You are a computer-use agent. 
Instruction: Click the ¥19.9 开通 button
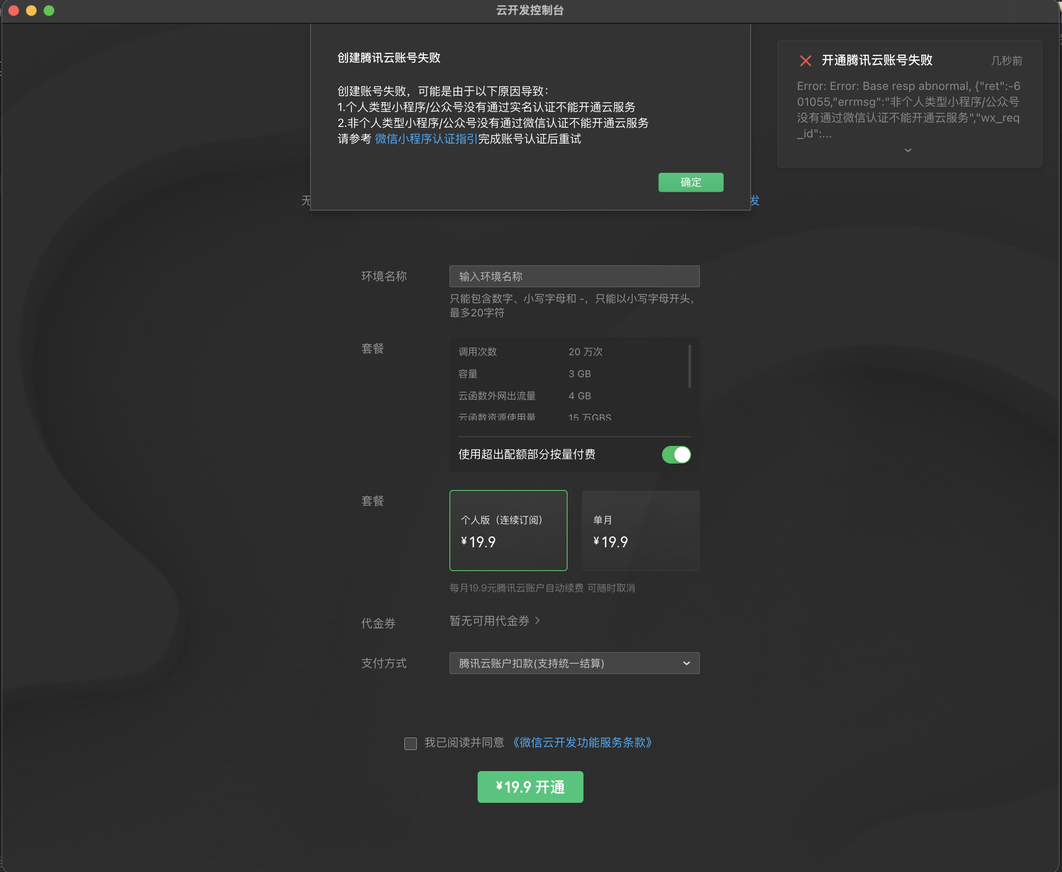coord(530,787)
